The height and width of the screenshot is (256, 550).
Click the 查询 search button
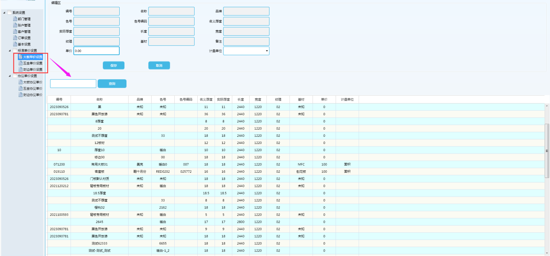point(112,84)
